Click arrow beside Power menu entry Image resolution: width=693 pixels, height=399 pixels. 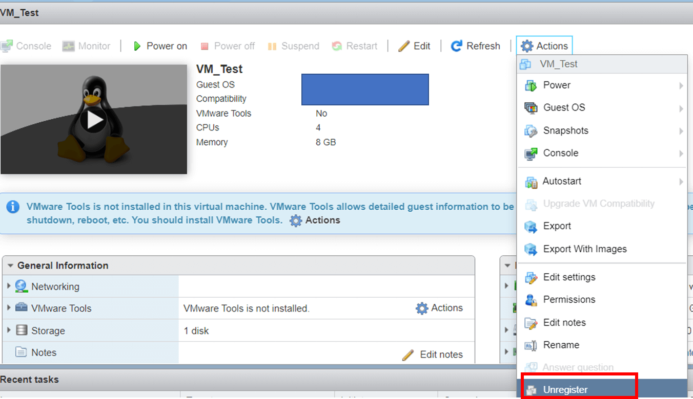[681, 85]
